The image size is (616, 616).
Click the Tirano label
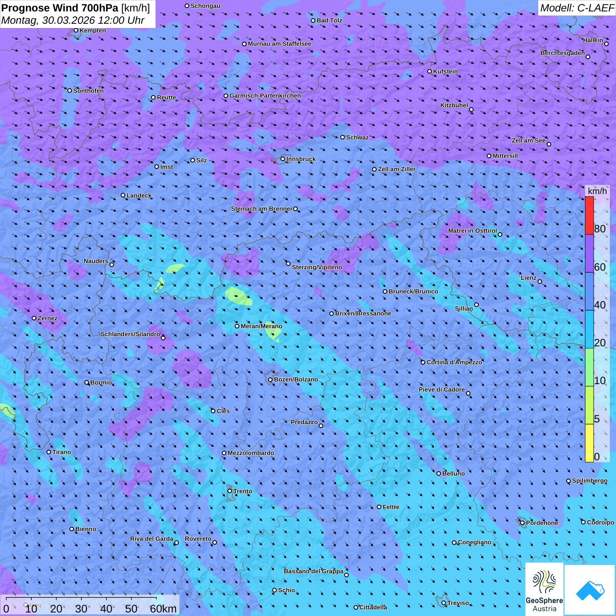[x=62, y=452]
